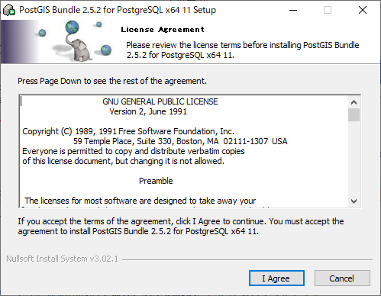The width and height of the screenshot is (381, 296).
Task: Click the 'Press Page Down' instruction text
Action: tap(112, 81)
